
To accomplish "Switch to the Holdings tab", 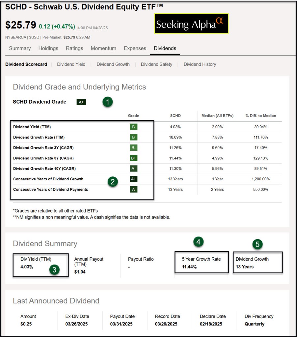I will [48, 48].
